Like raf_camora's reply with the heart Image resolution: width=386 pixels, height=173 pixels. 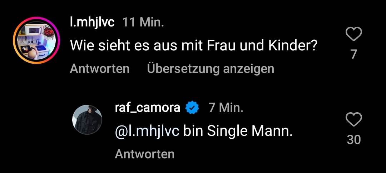354,120
